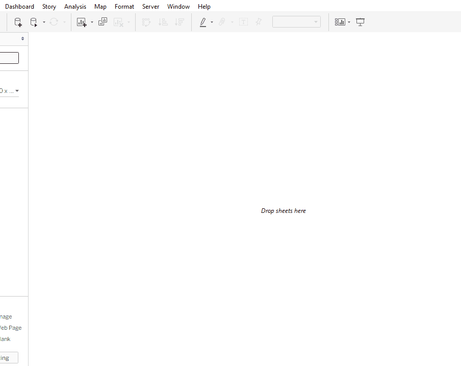Click the New Dashboard toolbar icon
This screenshot has width=461, height=366.
point(103,22)
